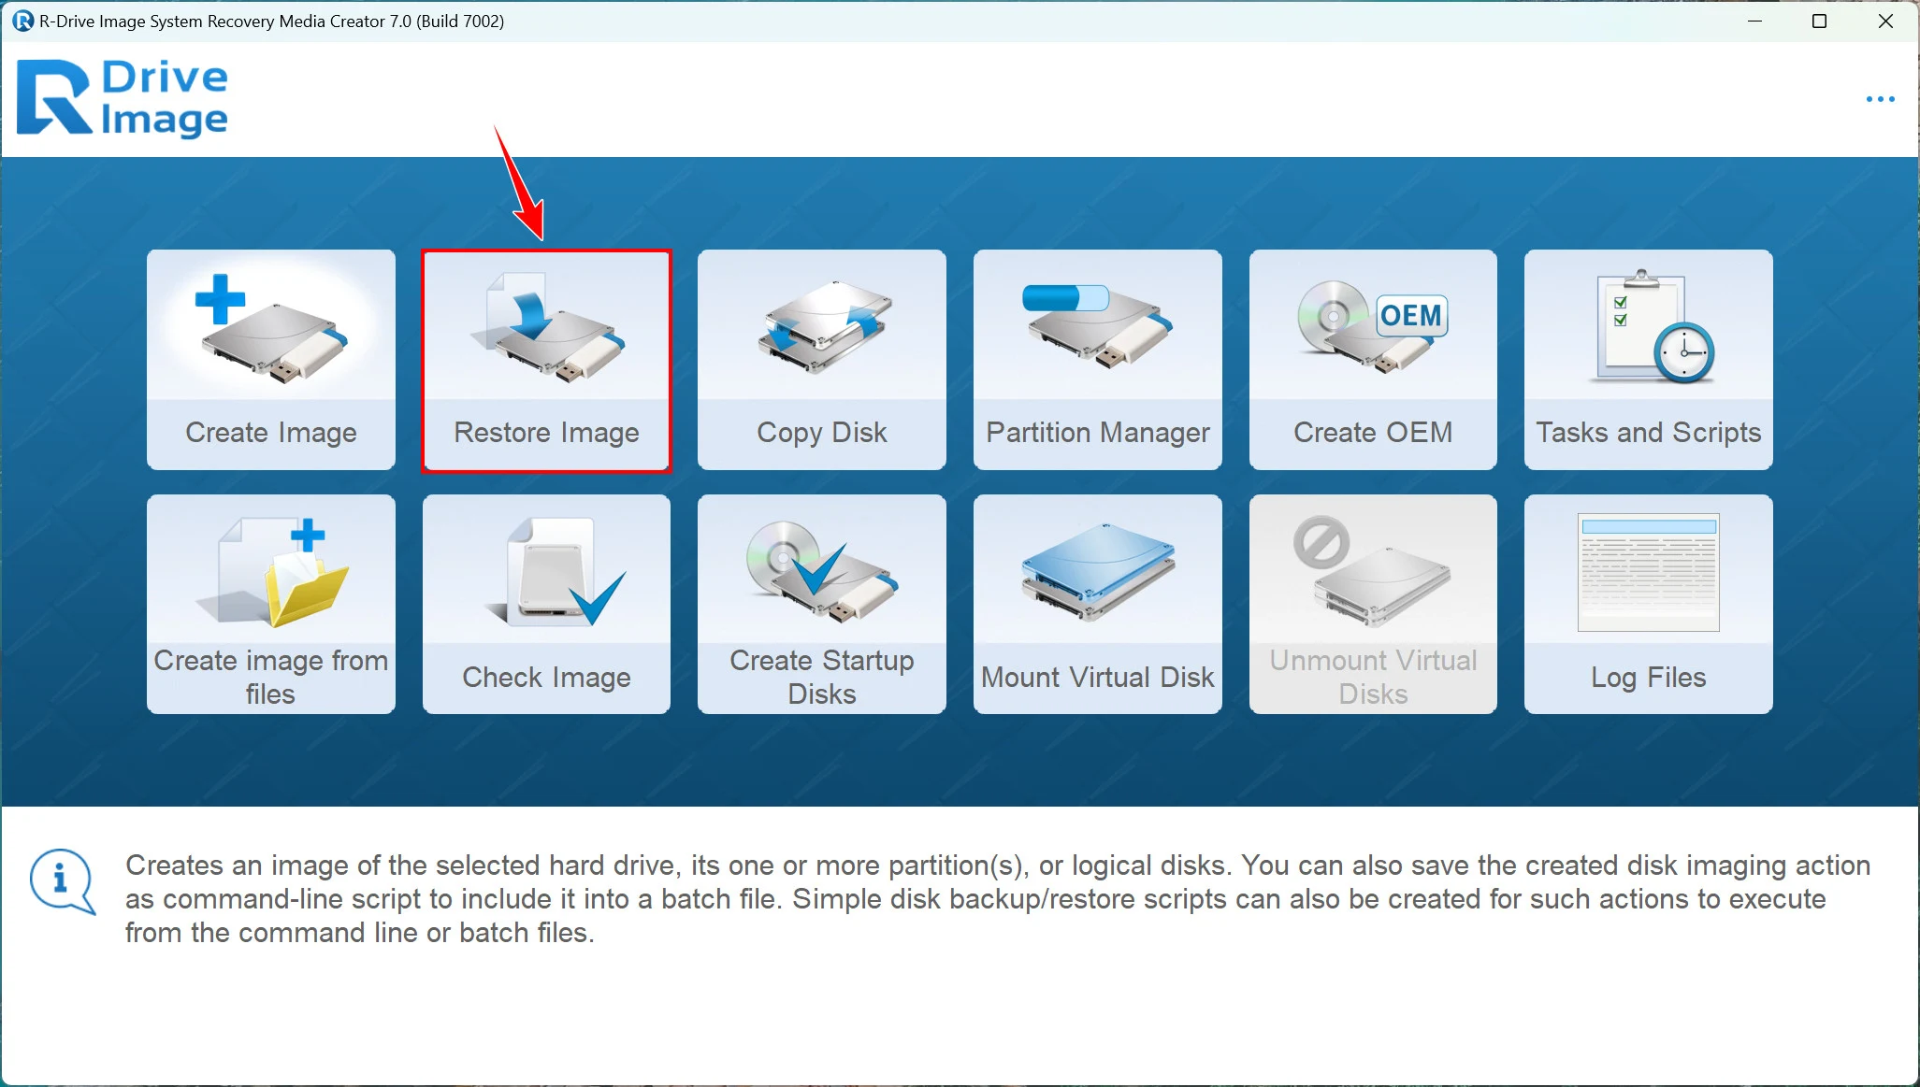Choose Create image from files tile

(270, 605)
